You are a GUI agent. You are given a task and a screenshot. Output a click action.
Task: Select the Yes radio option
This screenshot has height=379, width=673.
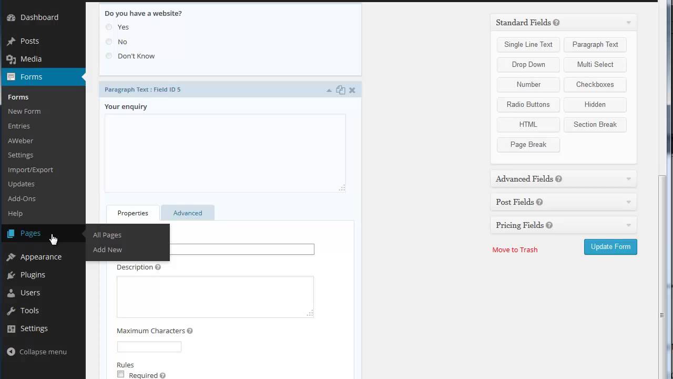109,27
